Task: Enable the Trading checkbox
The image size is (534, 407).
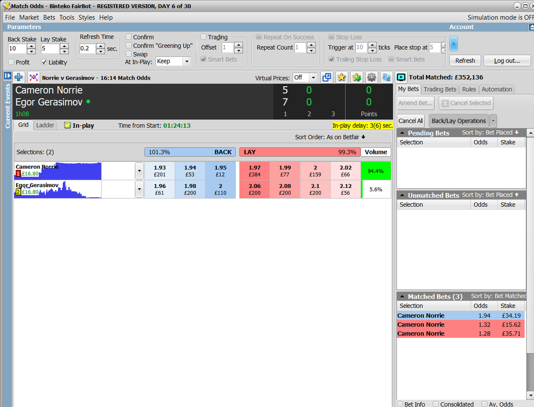Action: click(203, 37)
